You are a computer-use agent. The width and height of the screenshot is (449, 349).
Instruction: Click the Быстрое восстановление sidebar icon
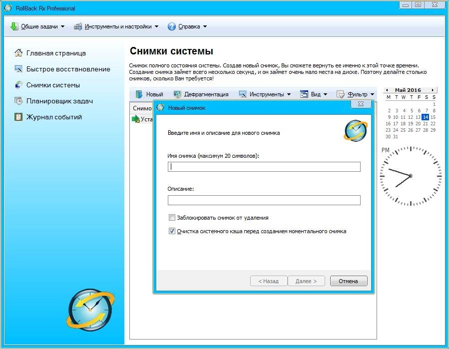tap(18, 69)
